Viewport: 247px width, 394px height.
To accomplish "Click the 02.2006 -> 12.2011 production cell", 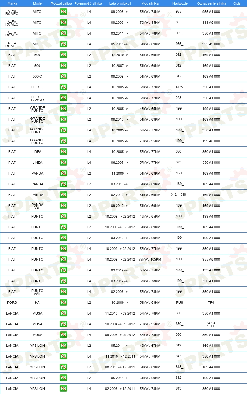I will 120,389.
